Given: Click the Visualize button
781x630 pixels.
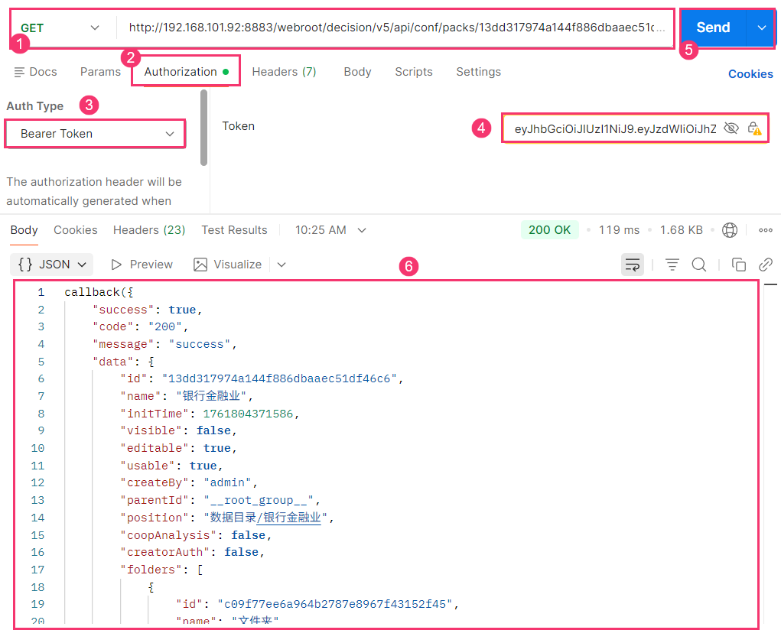Looking at the screenshot, I should coord(228,265).
